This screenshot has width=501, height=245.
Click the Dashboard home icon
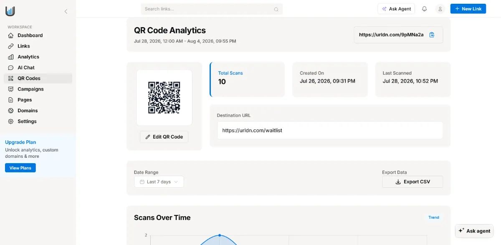pyautogui.click(x=11, y=35)
